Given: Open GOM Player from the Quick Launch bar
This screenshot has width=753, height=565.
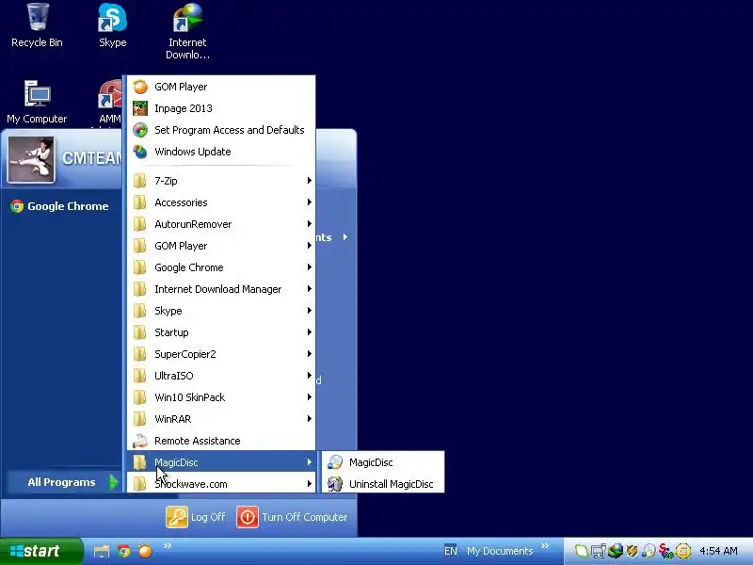Looking at the screenshot, I should (146, 551).
